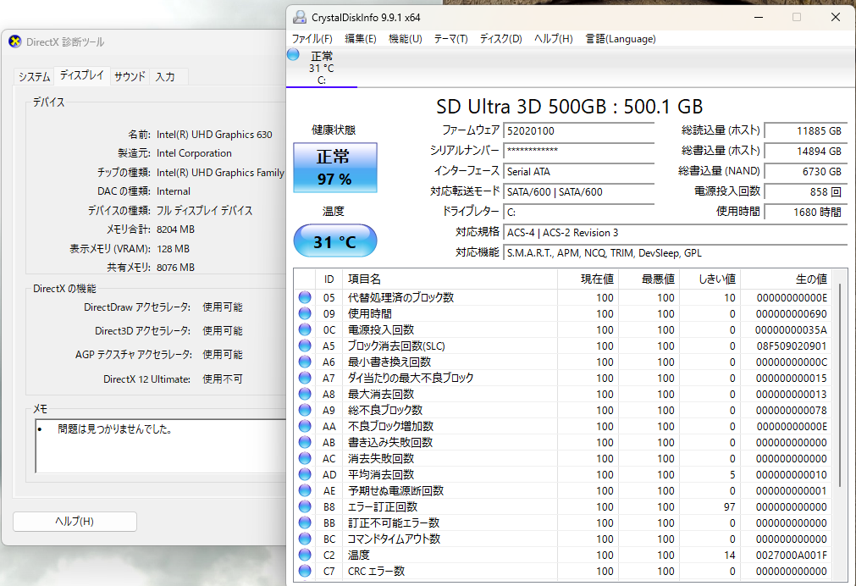This screenshot has width=856, height=586.
Task: Click the blue status orb above drive C:
Action: click(x=293, y=54)
